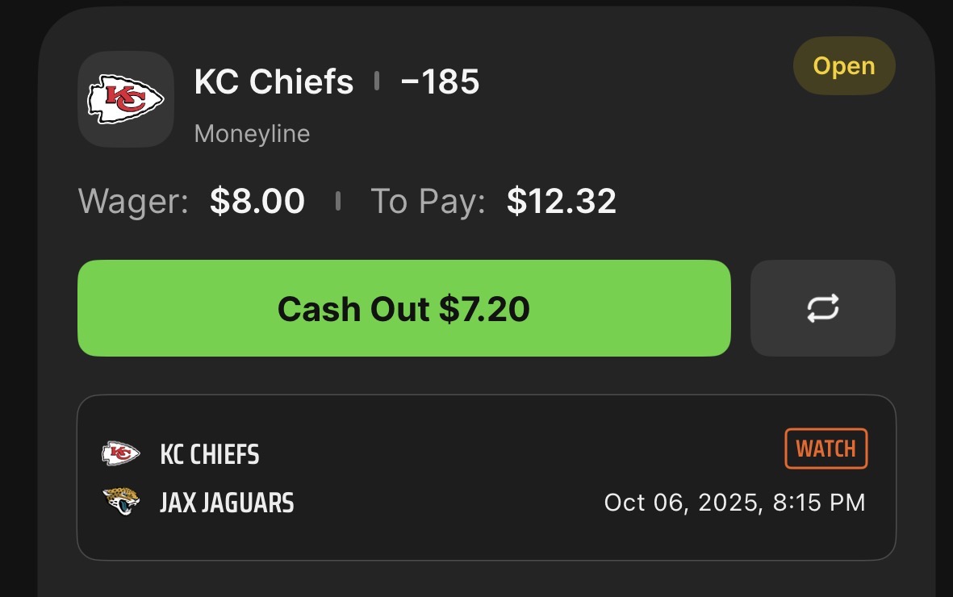Screen dimensions: 953x597
Task: Select the small Chiefs logo in matchup
Action: coord(121,454)
